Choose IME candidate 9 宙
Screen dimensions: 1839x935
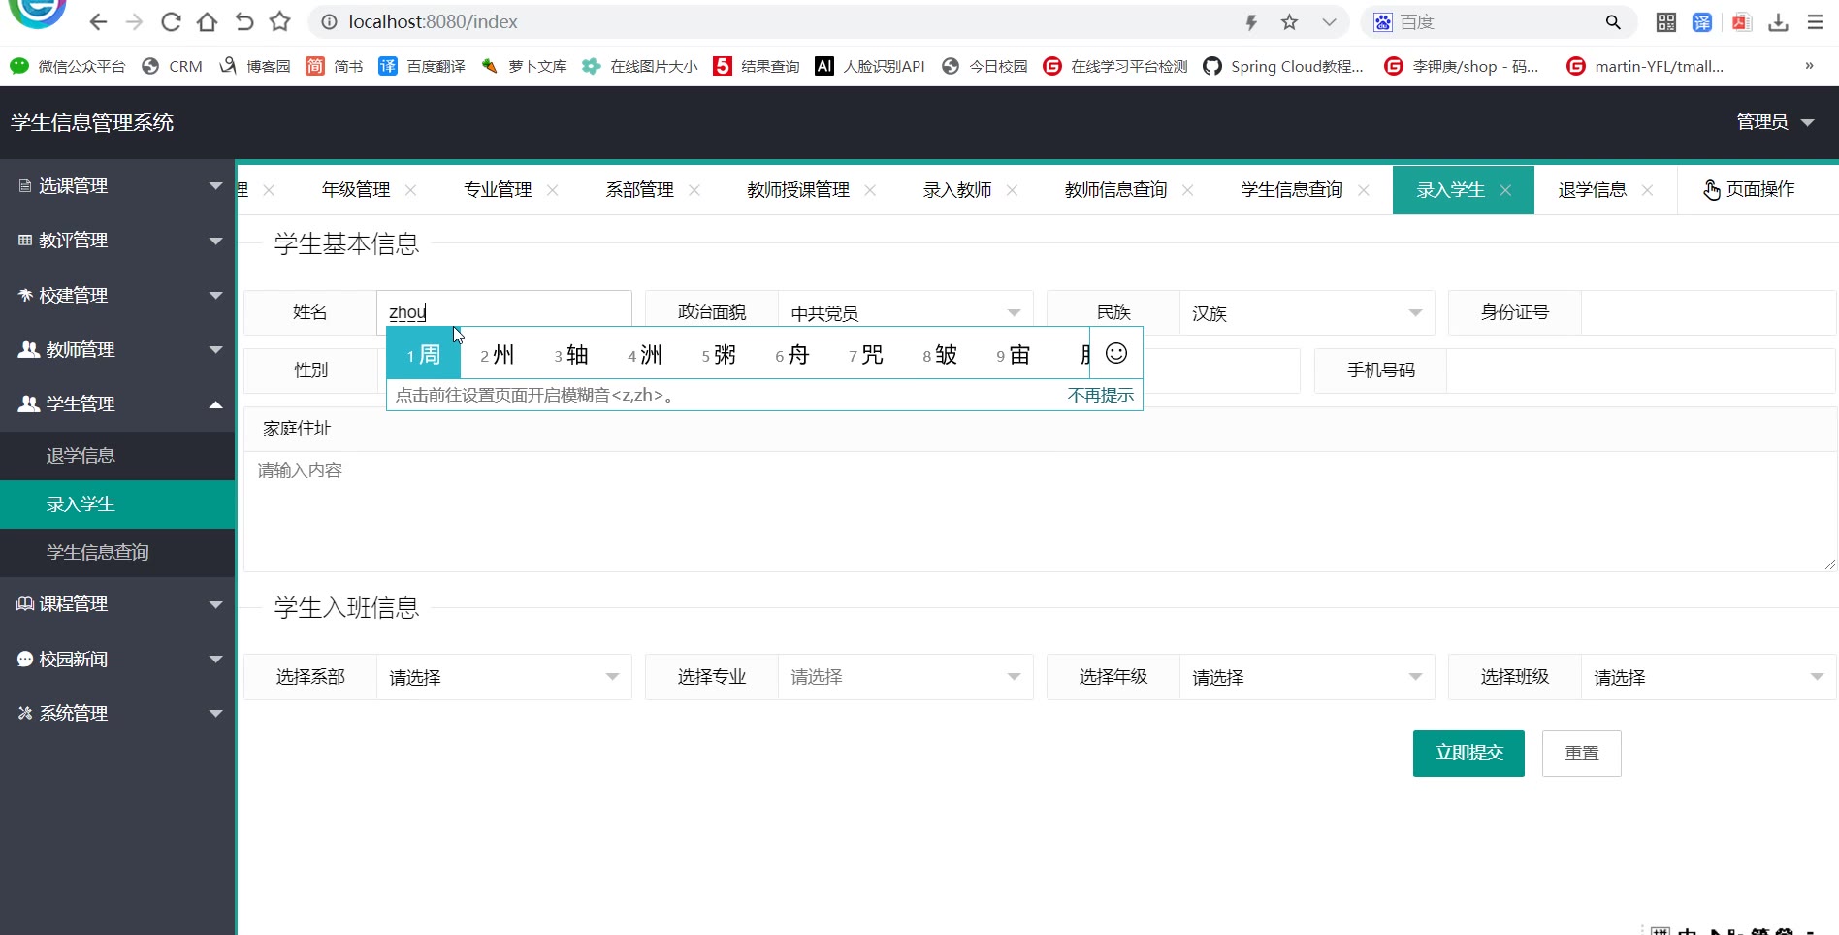[x=1014, y=355]
